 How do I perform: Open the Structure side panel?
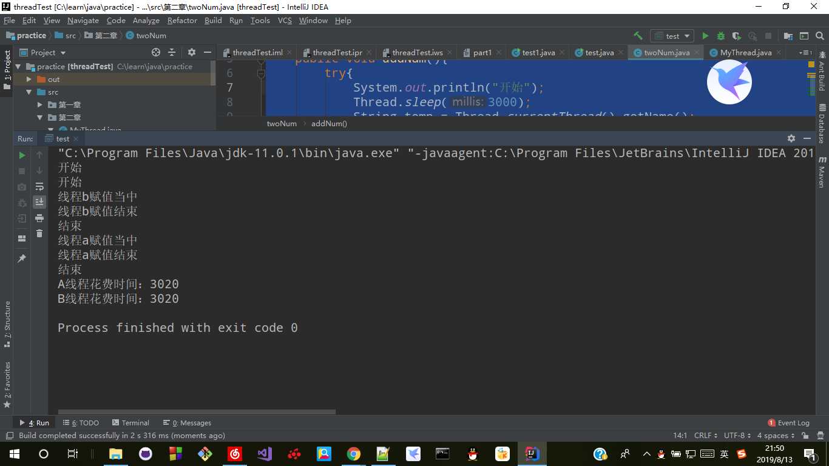[7, 324]
